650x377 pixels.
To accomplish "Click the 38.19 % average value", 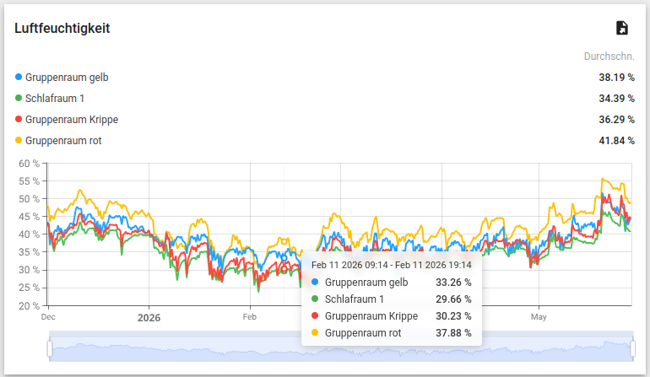I will 616,78.
